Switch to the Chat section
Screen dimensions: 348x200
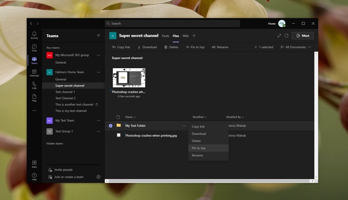coord(34,48)
